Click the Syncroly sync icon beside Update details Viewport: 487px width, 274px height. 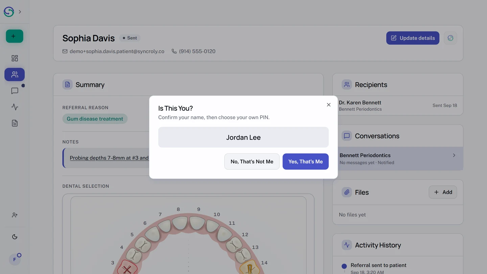coord(450,38)
